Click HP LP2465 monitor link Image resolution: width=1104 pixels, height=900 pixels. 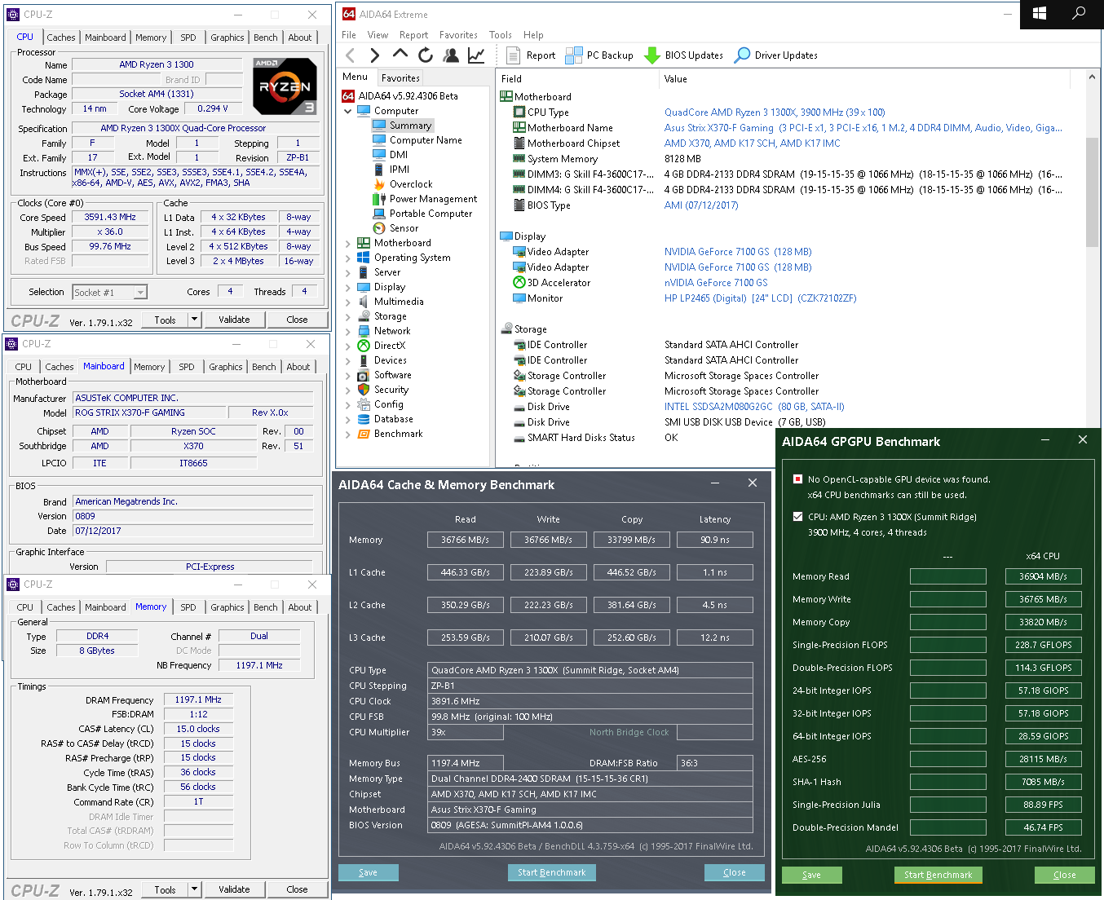[760, 298]
